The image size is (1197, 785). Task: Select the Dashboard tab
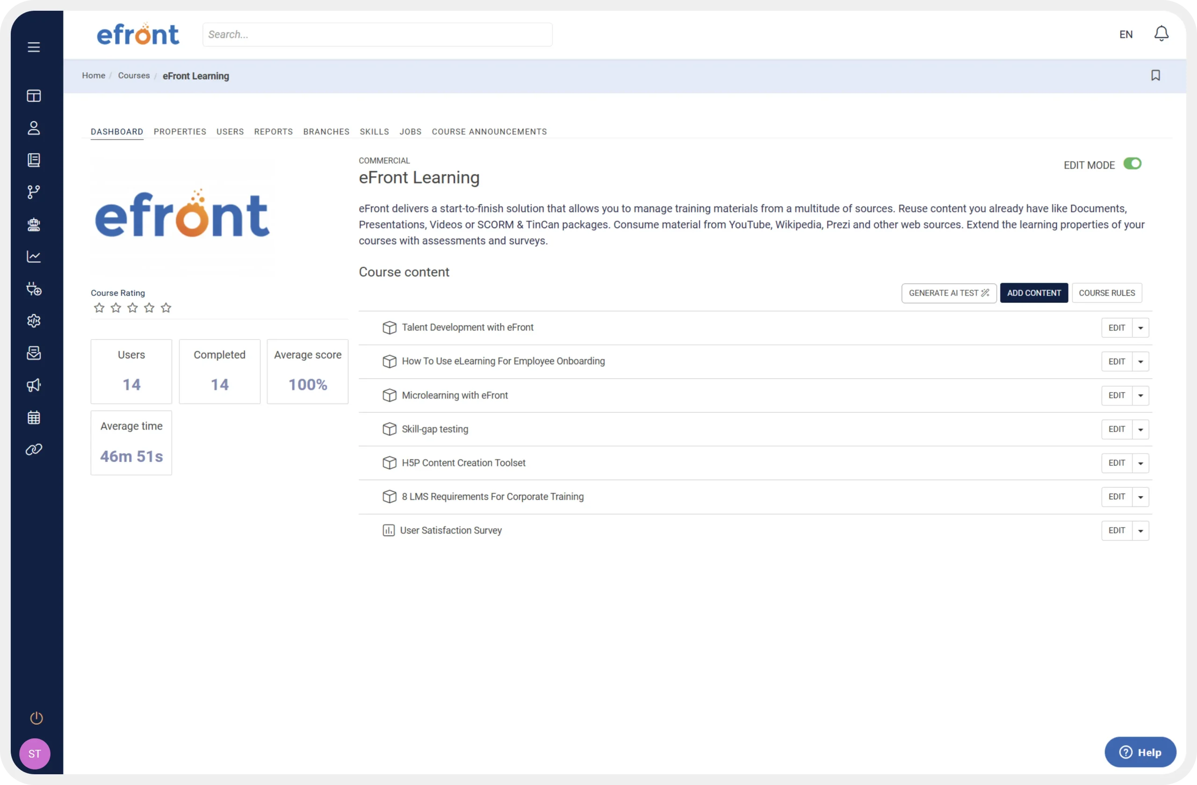(x=117, y=132)
